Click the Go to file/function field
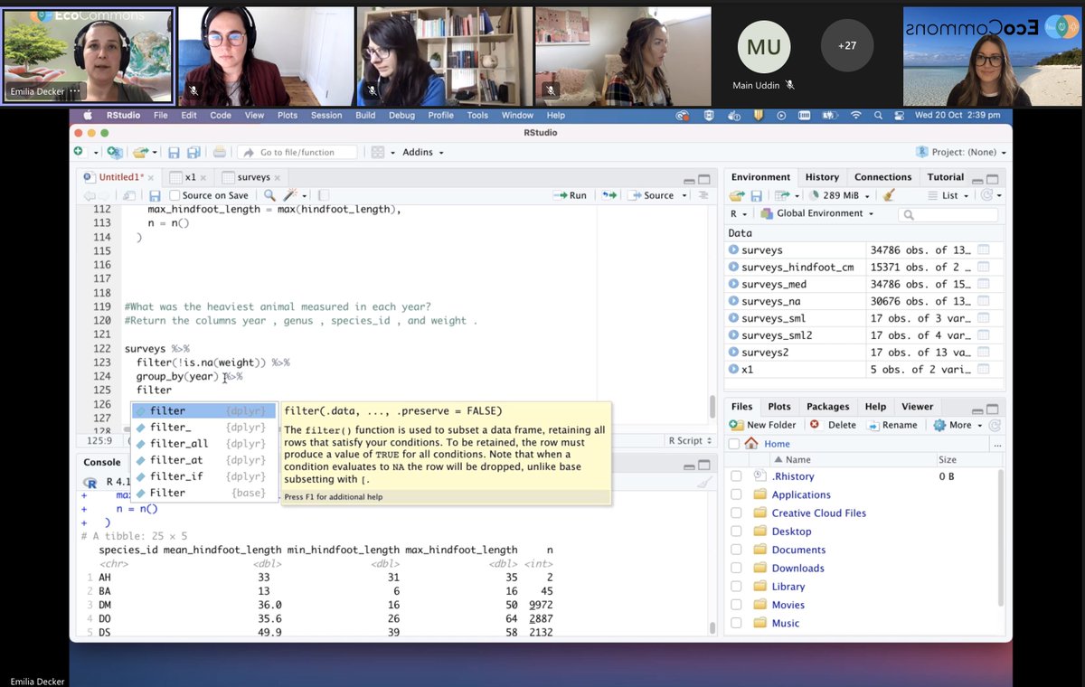Viewport: 1085px width, 687px height. (x=299, y=152)
